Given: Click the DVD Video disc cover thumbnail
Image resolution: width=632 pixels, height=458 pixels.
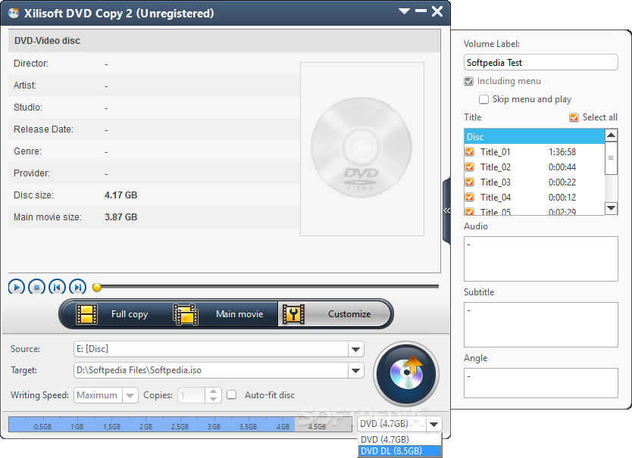Looking at the screenshot, I should [x=362, y=148].
